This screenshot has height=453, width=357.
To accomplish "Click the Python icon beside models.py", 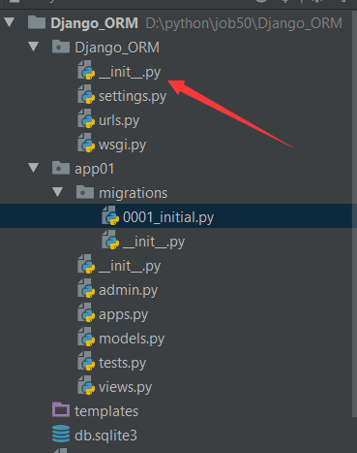I will [86, 338].
